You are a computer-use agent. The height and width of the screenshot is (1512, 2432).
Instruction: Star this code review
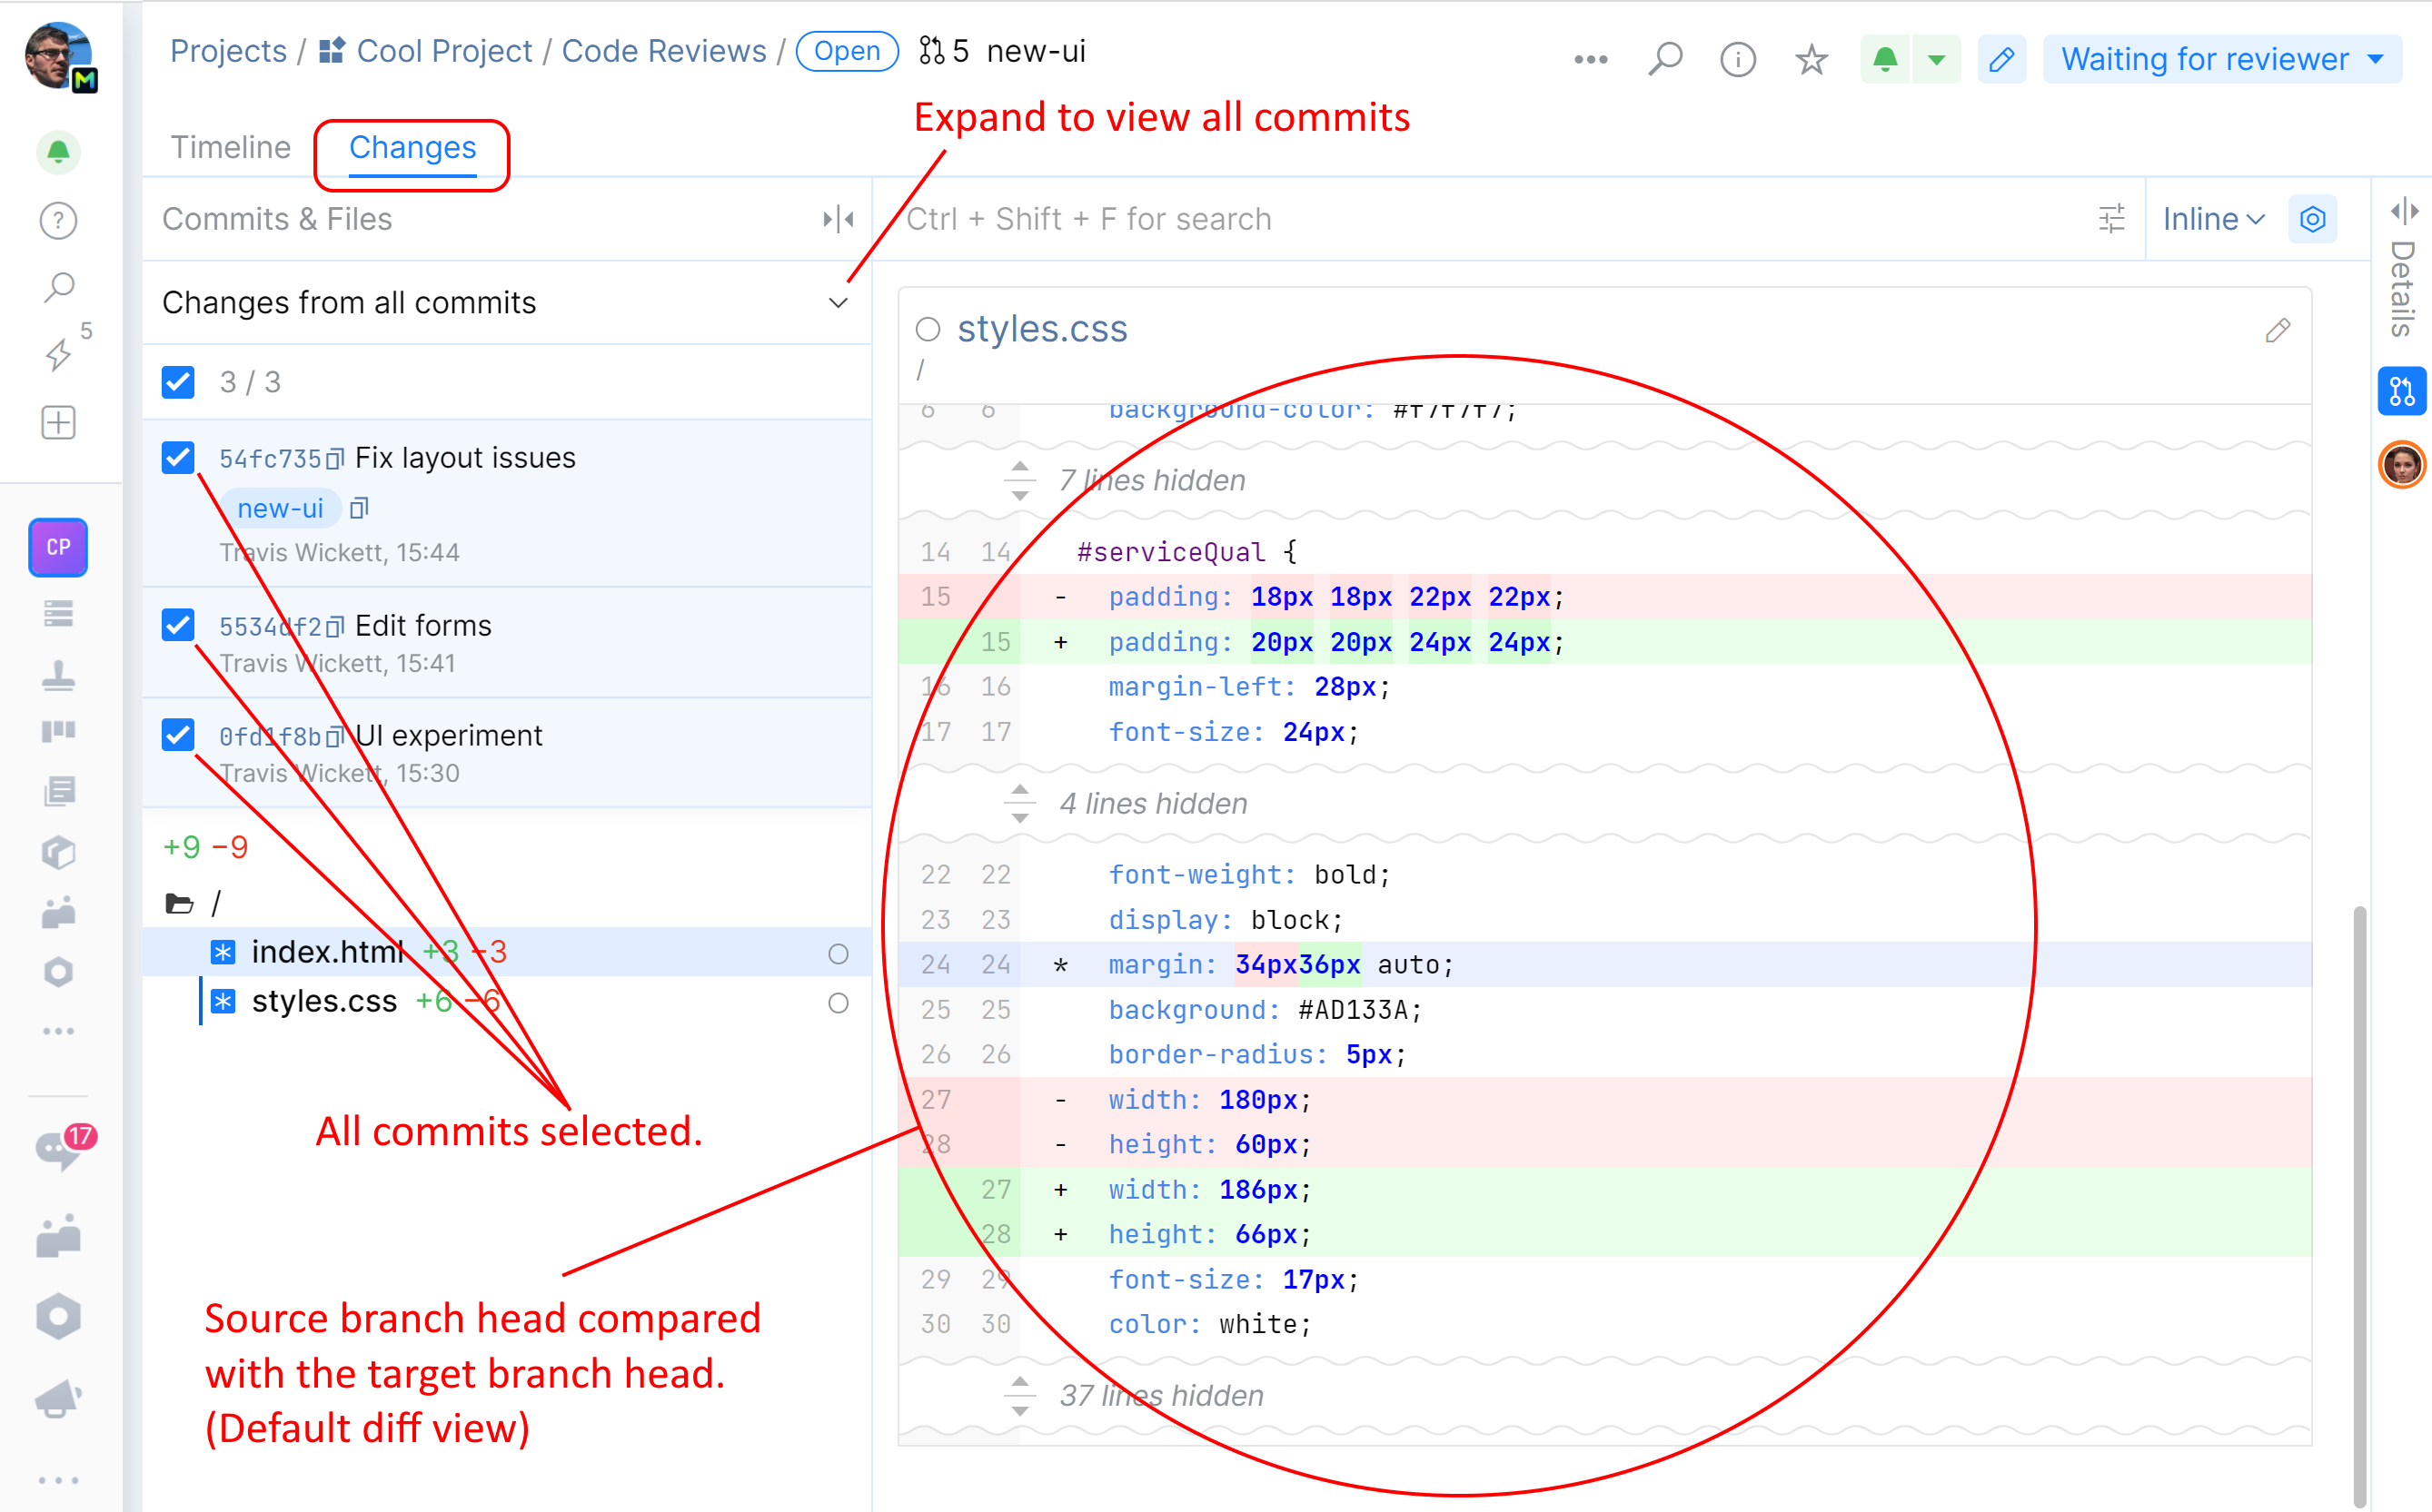coord(1812,59)
